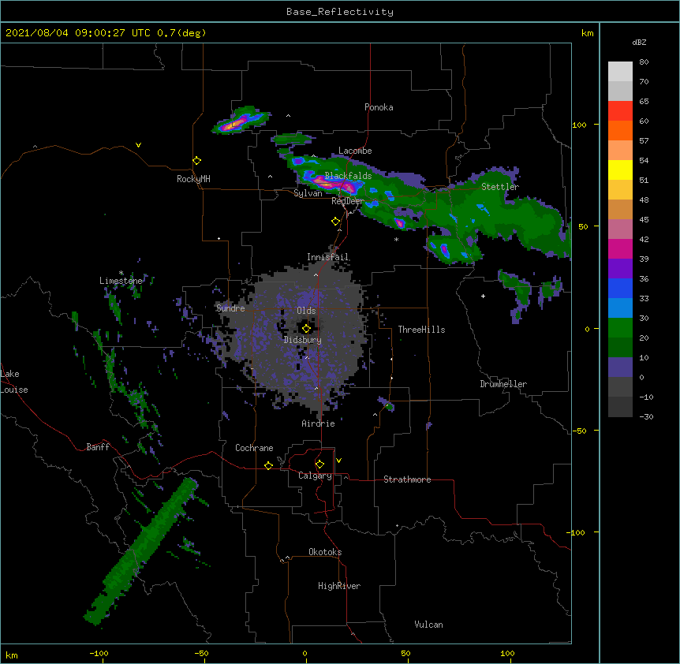Click the intense storm cell west of Ponoka
This screenshot has width=680, height=664.
pos(240,120)
